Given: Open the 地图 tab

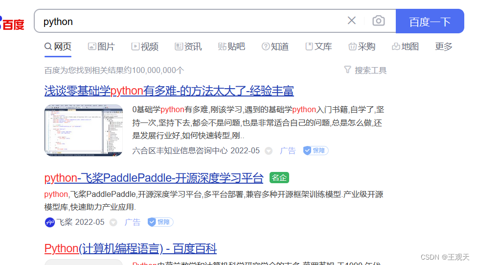Looking at the screenshot, I should 405,47.
